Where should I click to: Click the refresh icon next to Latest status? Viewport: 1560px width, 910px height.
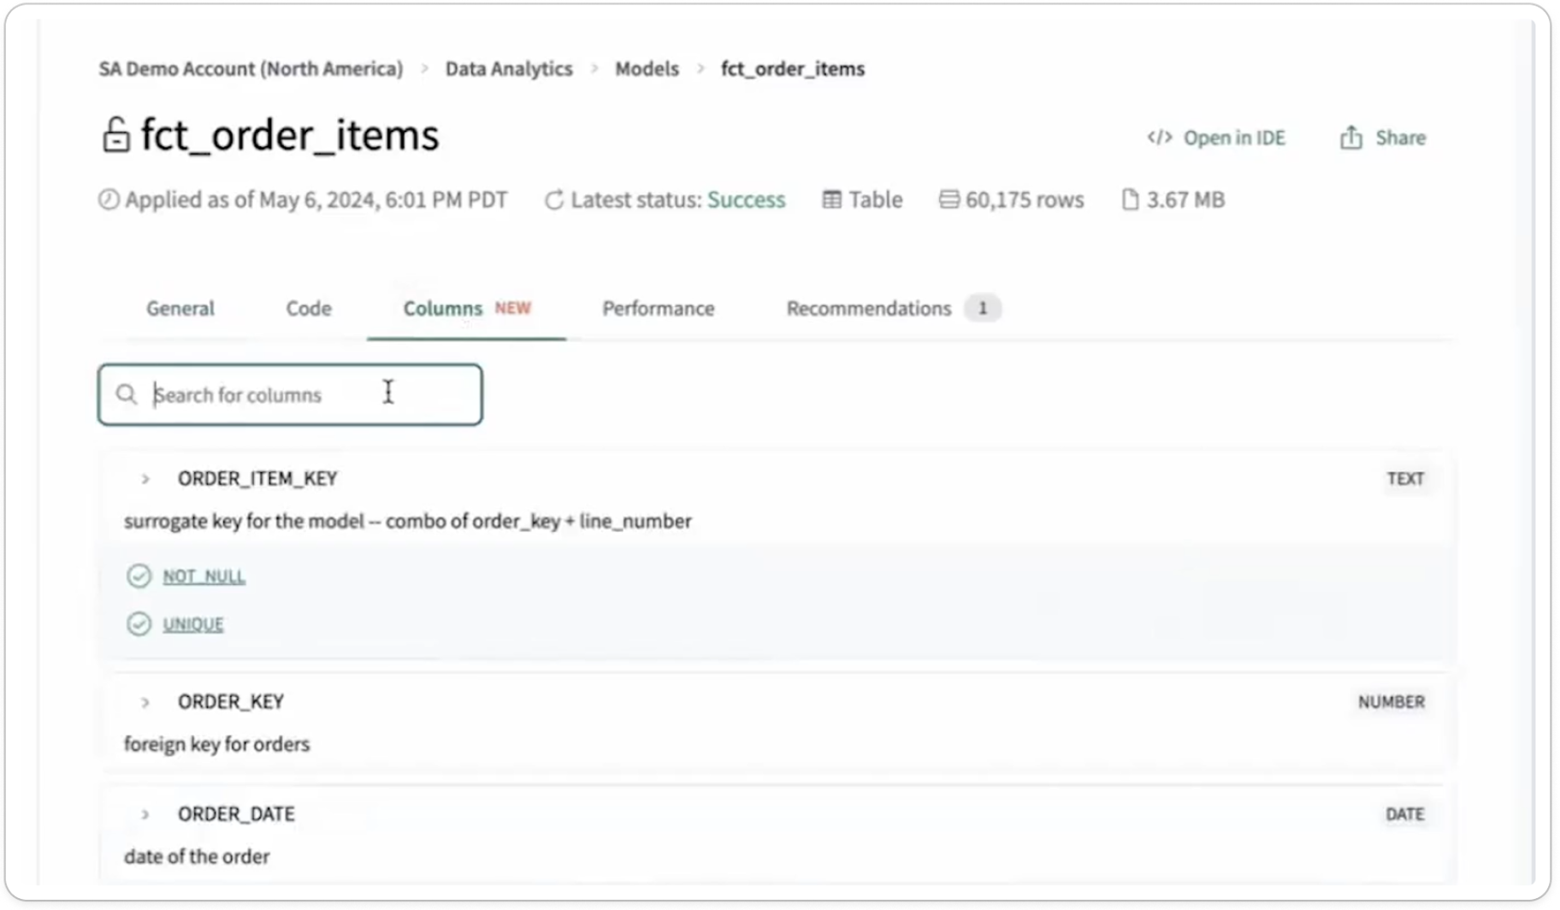point(552,199)
